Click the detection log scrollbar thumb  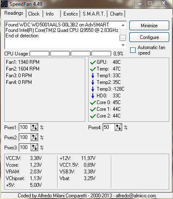(x=123, y=38)
